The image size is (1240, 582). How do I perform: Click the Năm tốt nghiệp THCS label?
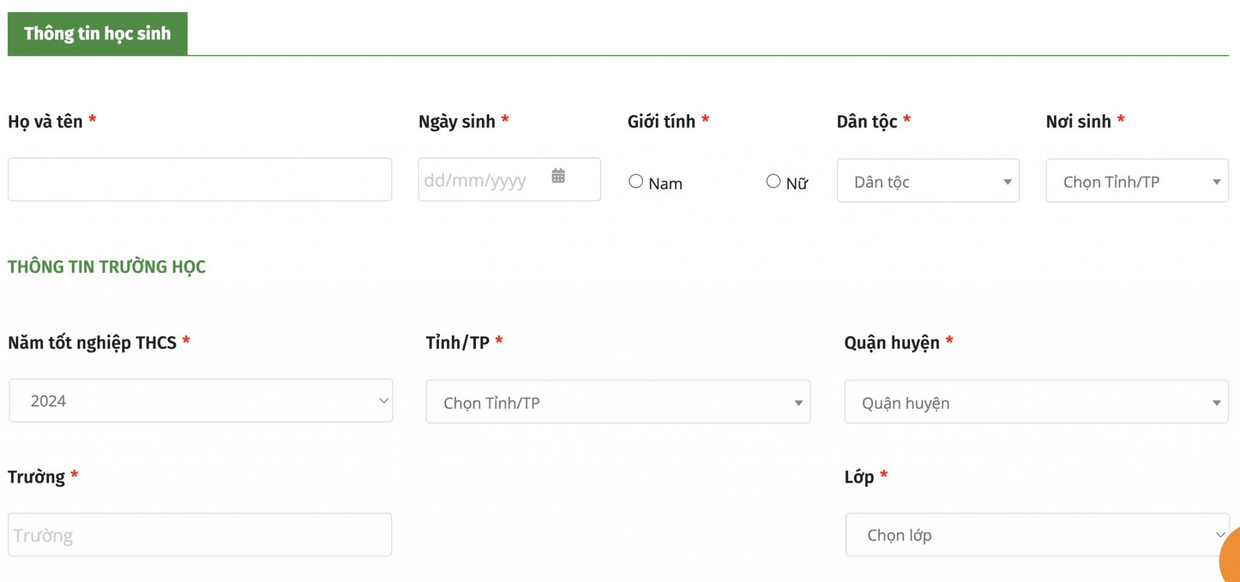point(92,343)
